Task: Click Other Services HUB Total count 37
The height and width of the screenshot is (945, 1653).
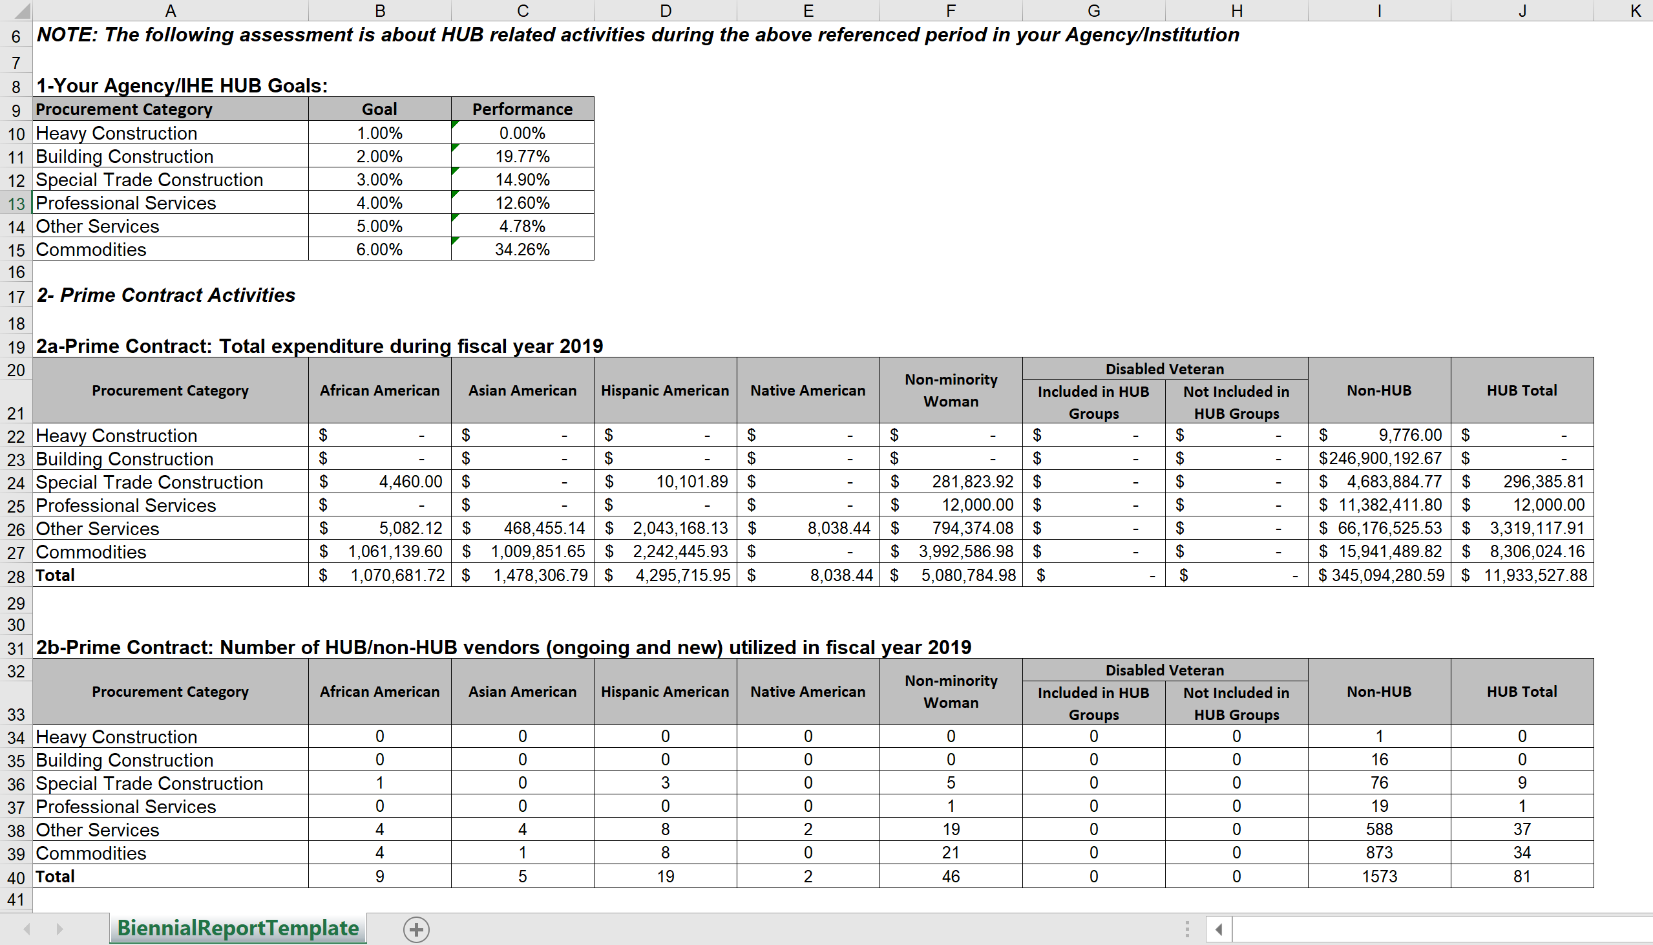Action: [x=1522, y=830]
